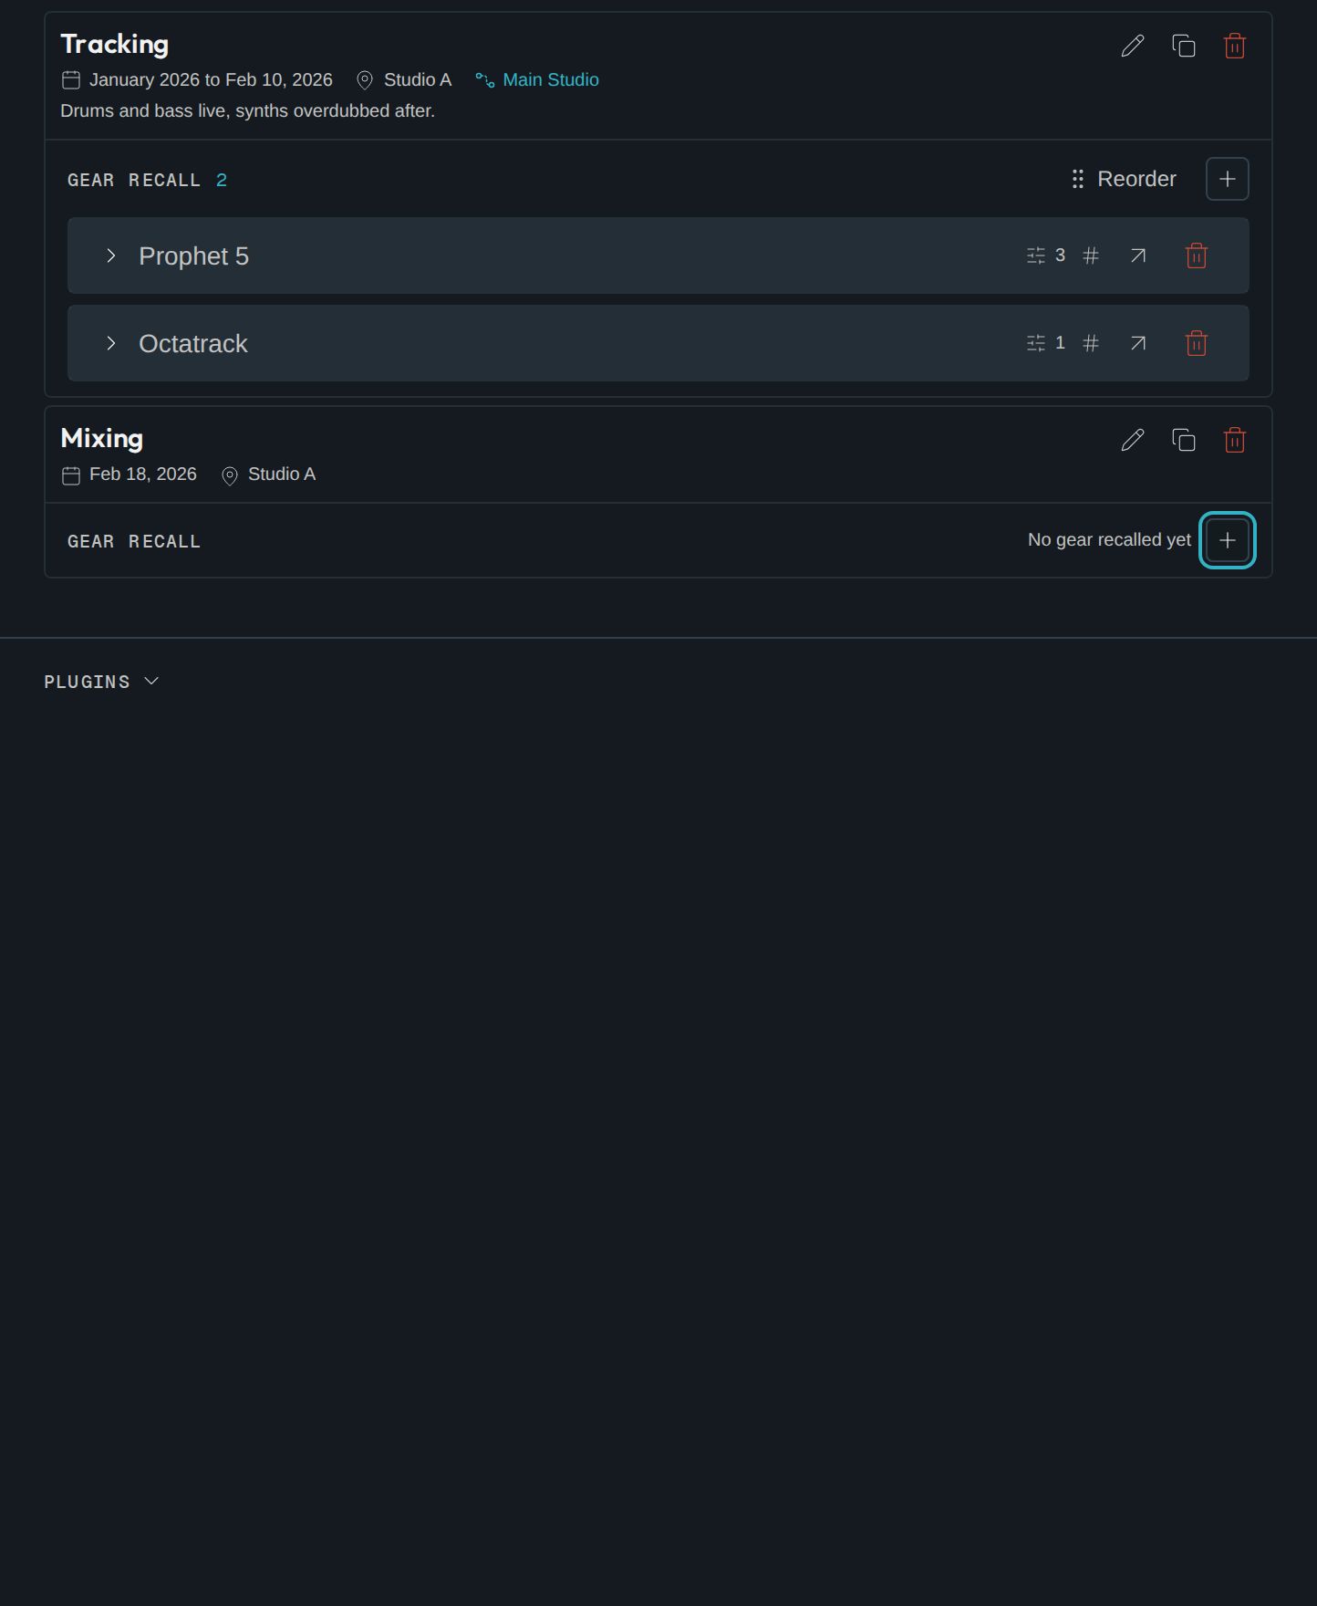Collapse the Plugins section

point(102,682)
